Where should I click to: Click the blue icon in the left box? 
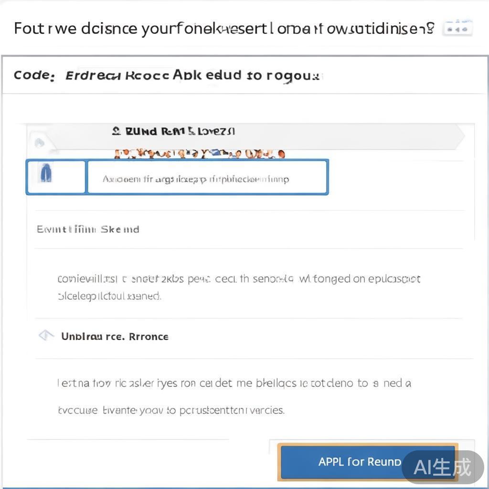[46, 175]
